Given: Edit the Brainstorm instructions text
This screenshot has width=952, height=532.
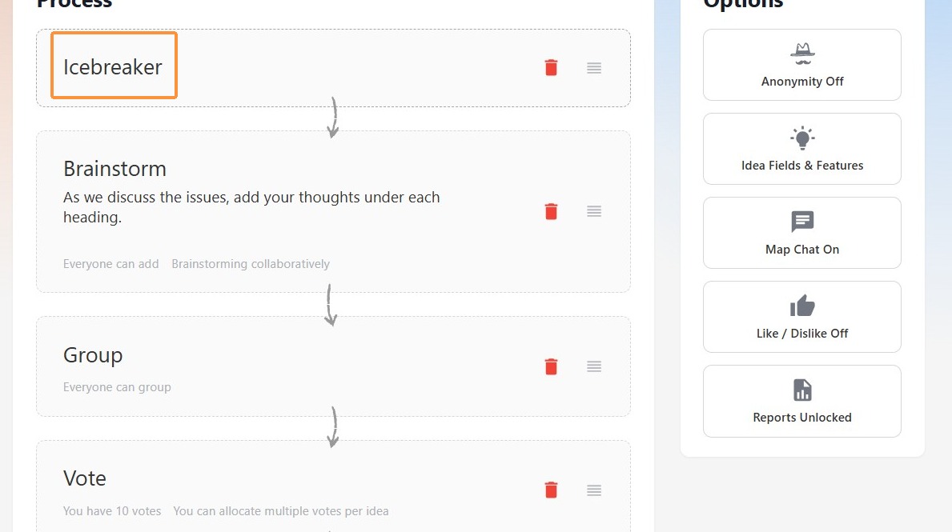Looking at the screenshot, I should coord(251,207).
